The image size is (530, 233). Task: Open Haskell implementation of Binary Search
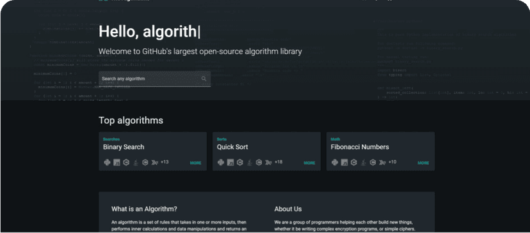[155, 163]
